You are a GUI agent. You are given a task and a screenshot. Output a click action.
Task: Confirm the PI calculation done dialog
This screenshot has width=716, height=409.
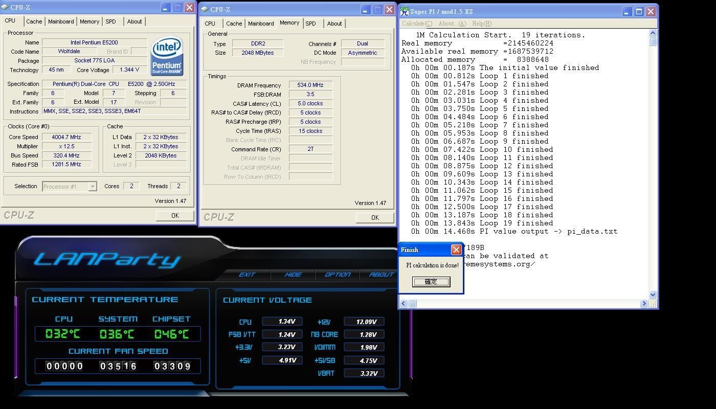(431, 282)
